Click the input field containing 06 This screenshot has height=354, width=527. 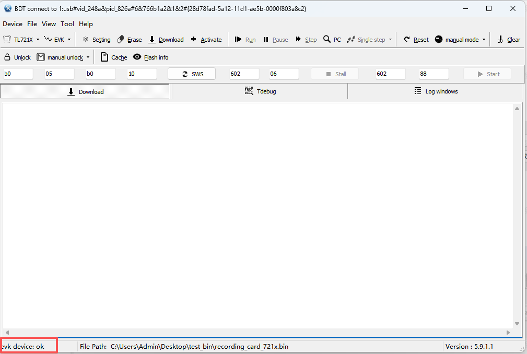(x=284, y=74)
